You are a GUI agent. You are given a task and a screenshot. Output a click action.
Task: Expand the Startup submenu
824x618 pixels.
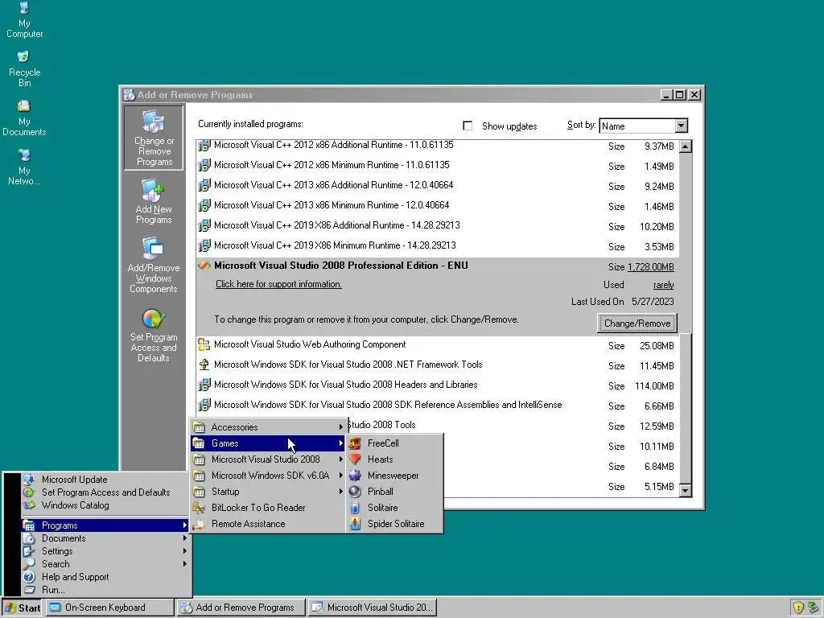267,492
